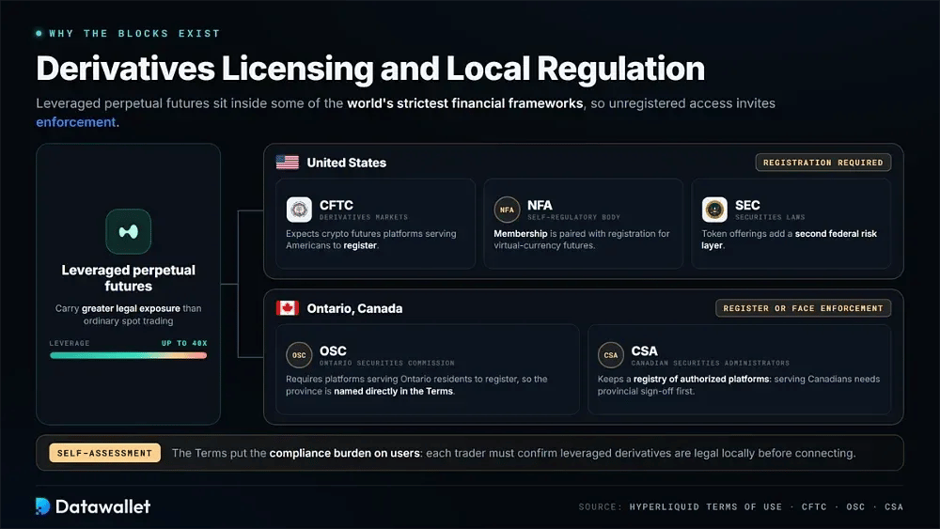Click the 'named directly in the Terms' text

[393, 391]
